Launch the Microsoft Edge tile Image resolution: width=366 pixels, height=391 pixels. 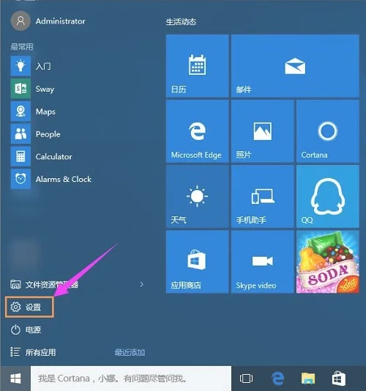[x=198, y=131]
